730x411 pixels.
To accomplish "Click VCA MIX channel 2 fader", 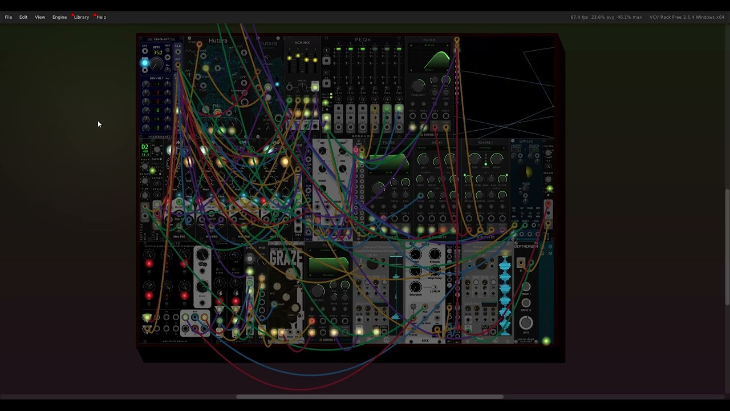I will click(298, 56).
